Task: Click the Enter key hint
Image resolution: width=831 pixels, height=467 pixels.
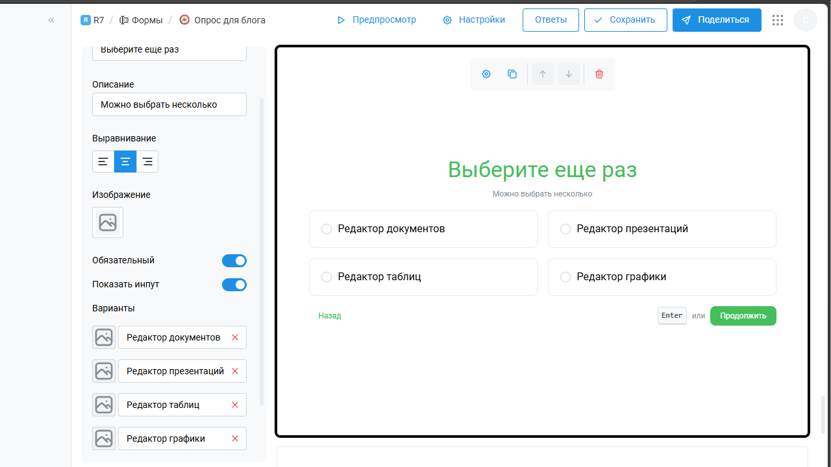Action: pos(672,316)
